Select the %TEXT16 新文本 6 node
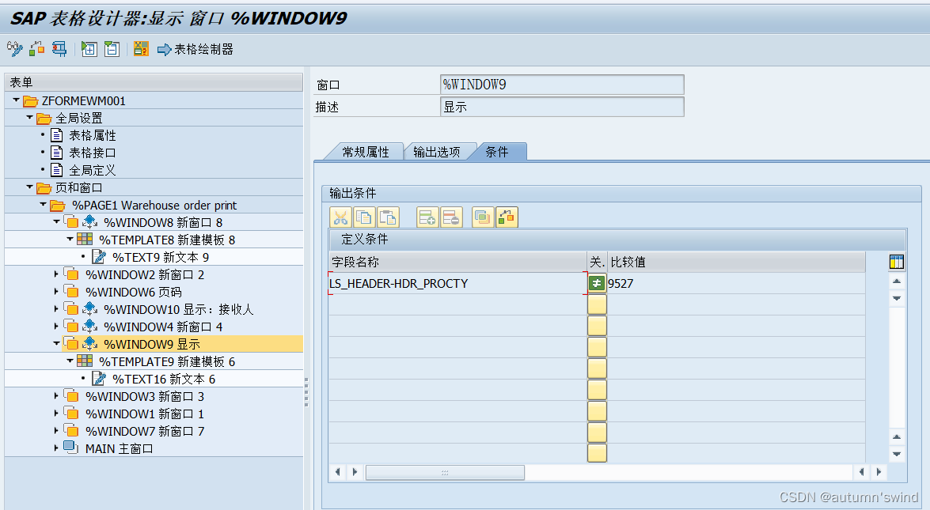930x510 pixels. pyautogui.click(x=164, y=379)
